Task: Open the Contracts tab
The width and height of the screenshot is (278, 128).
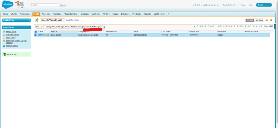Action: [x=96, y=14]
